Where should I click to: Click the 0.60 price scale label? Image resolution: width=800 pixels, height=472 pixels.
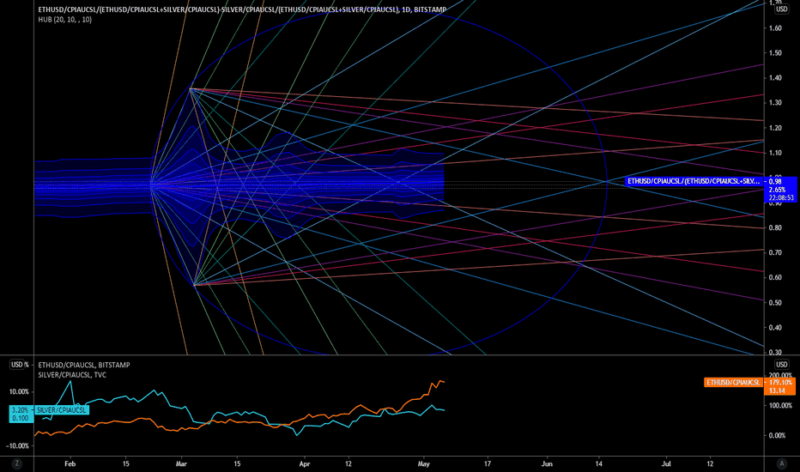[775, 277]
